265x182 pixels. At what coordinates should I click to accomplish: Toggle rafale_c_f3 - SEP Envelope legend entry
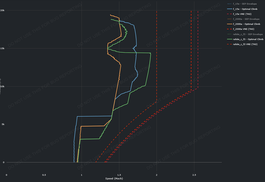pos(245,34)
